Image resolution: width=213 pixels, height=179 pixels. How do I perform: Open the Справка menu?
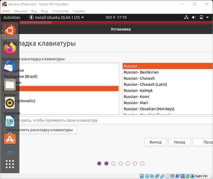[79, 11]
